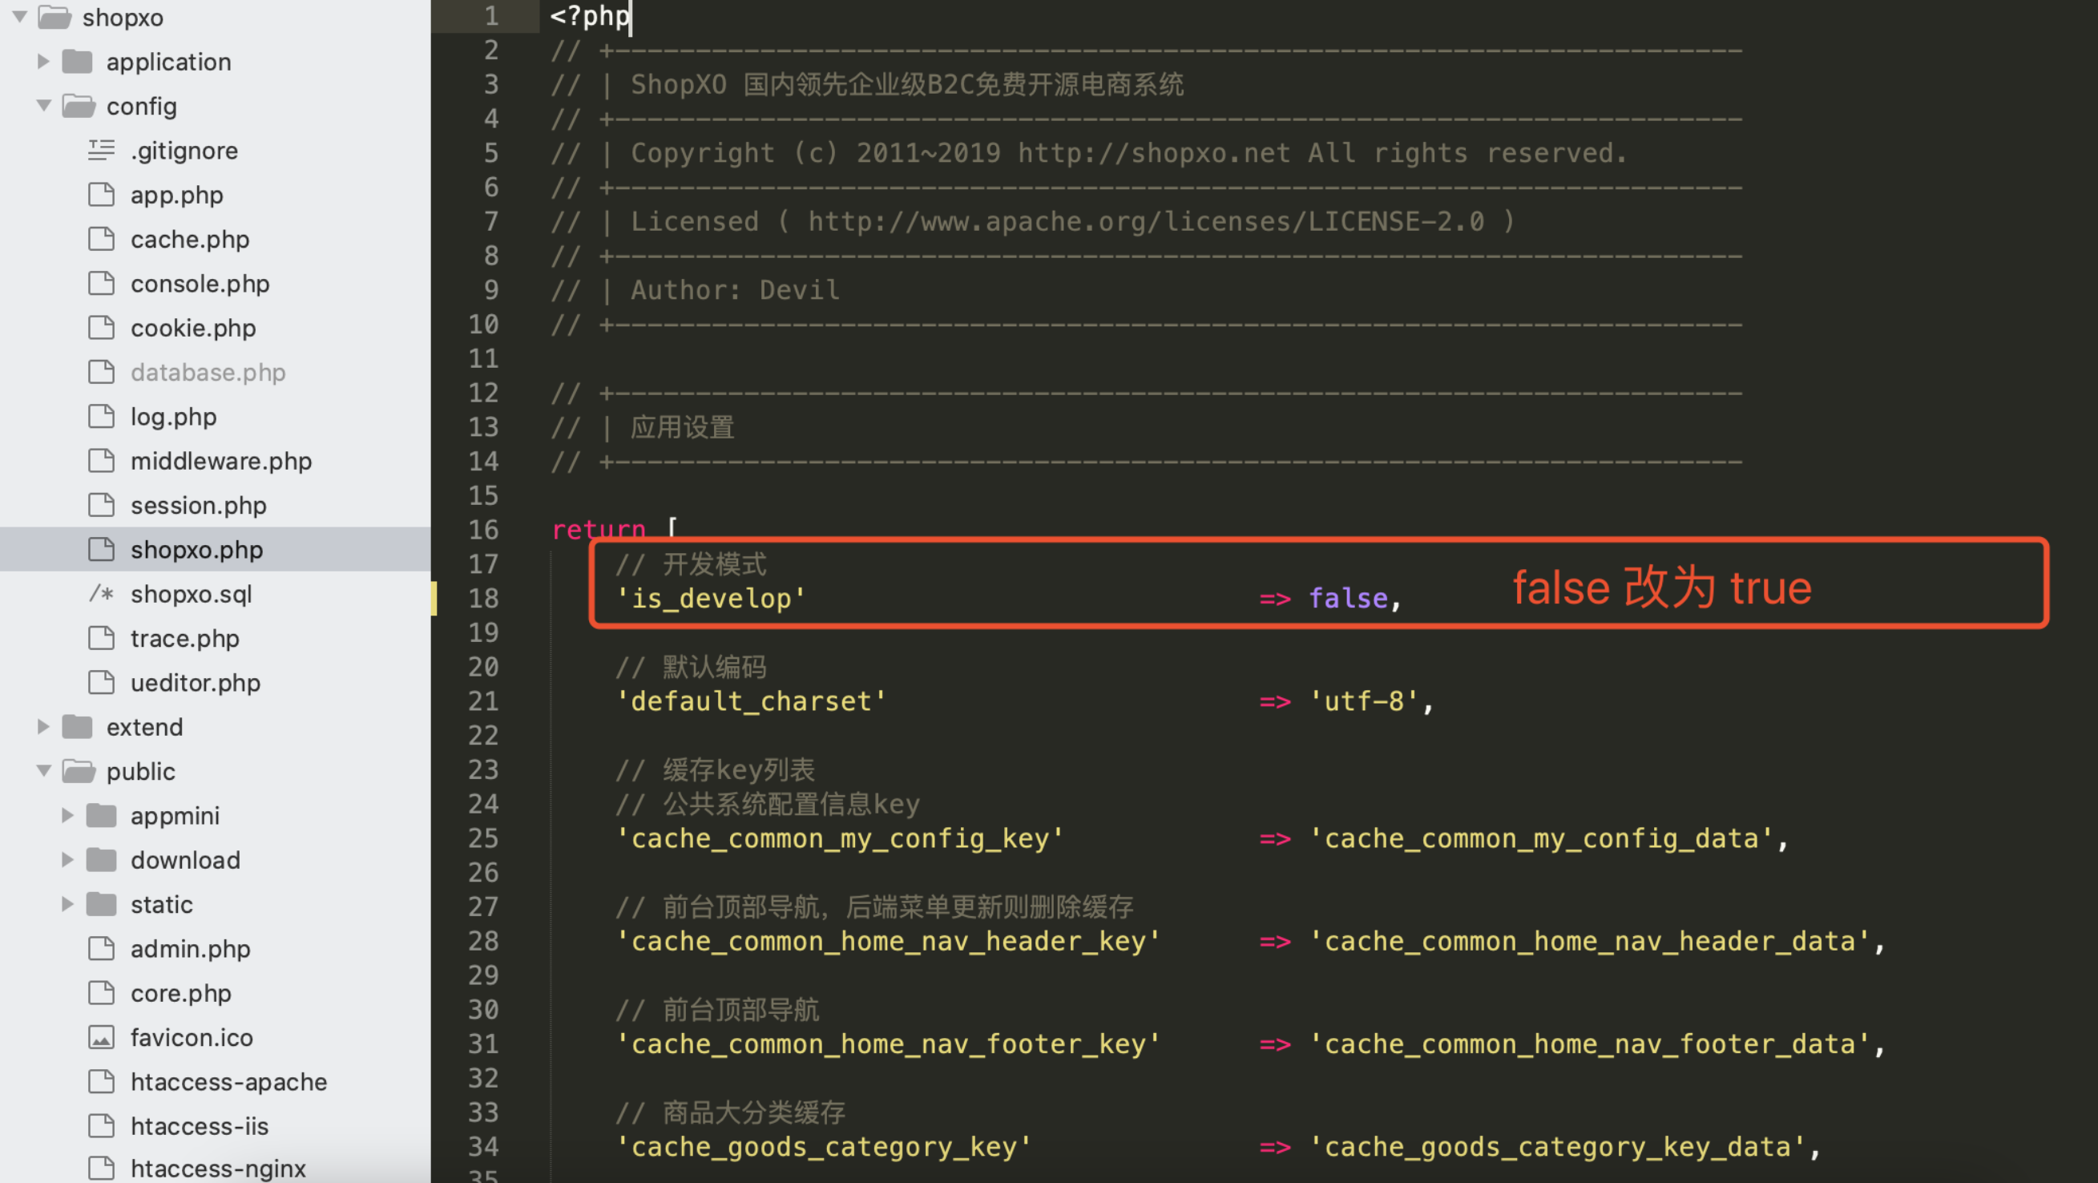Expand the extend folder arrow
Viewport: 2098px width, 1183px height.
[44, 726]
